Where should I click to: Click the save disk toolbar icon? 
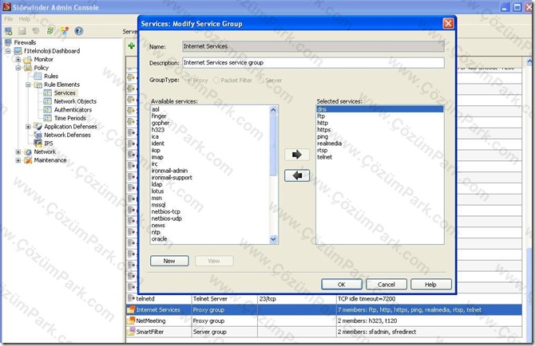click(22, 31)
